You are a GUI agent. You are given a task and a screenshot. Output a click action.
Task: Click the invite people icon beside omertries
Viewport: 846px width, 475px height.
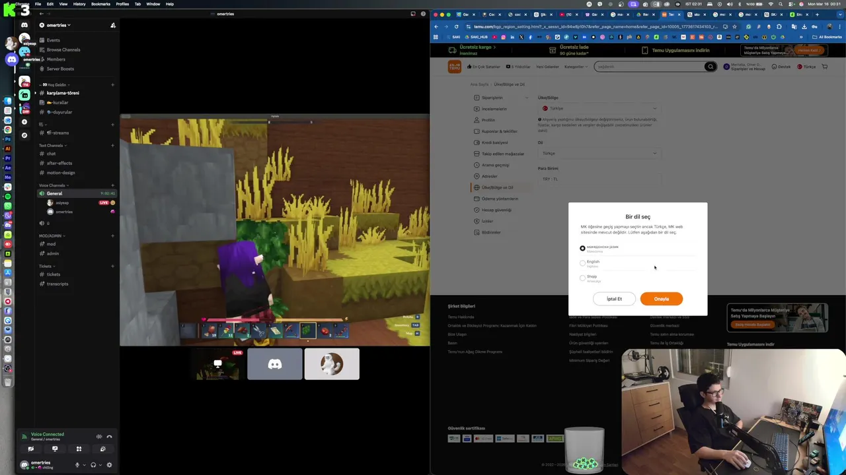pos(113,25)
